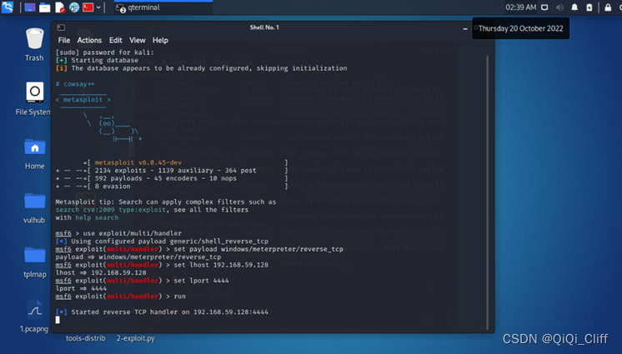The width and height of the screenshot is (622, 354).
Task: Click 'use exploit/multi/handler' command line
Action: [x=118, y=233]
